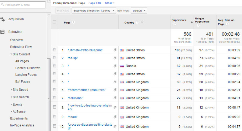Screen dimensions: 242x131
Task: Check the row 5 United Kingdom checkbox
Action: point(54,81)
